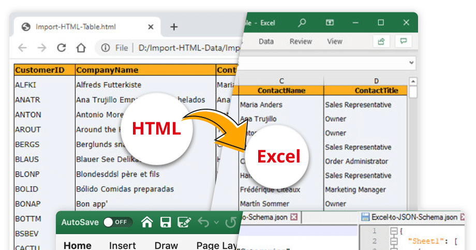Image resolution: width=476 pixels, height=250 pixels.
Task: Redo the last action
Action: point(230,223)
